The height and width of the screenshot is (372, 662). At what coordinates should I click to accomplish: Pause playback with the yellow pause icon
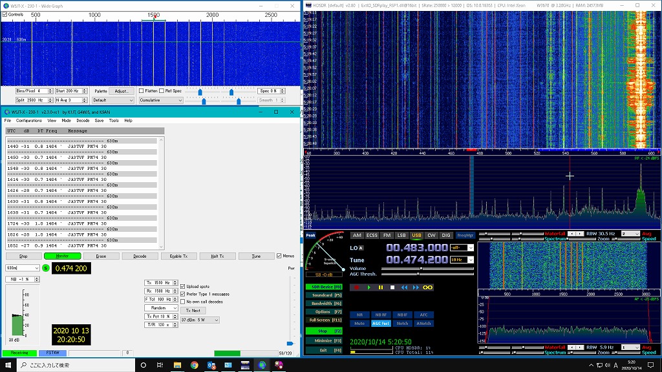381,287
